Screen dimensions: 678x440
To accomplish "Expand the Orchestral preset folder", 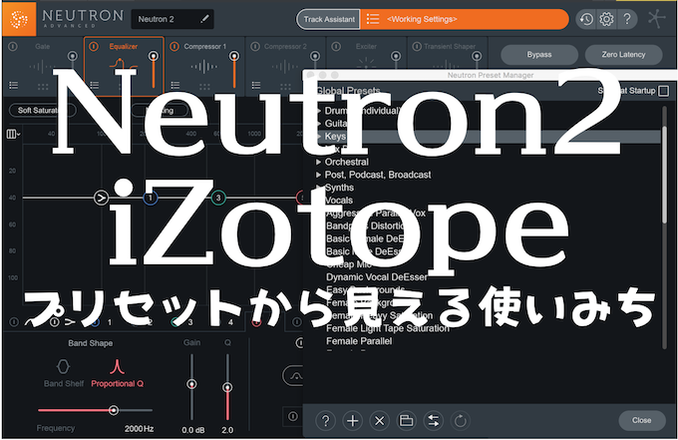I will (x=319, y=162).
